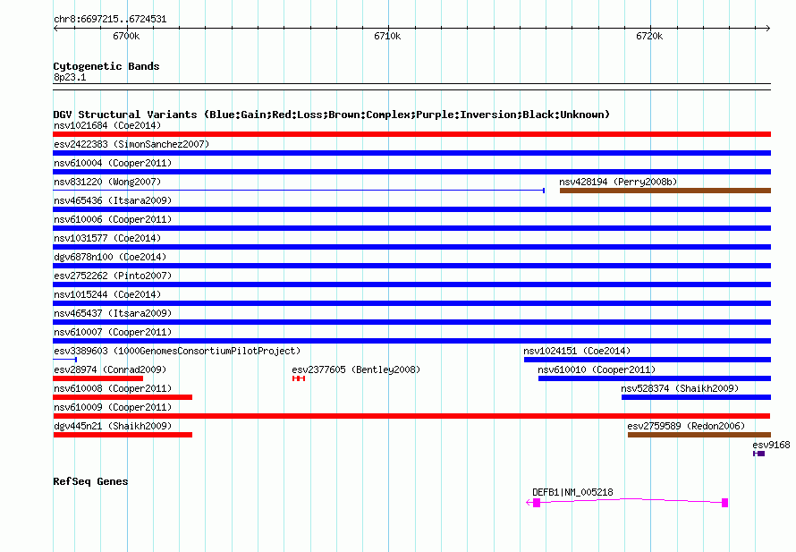Click the blue nsv1024151 (Coe2014) bar

click(x=648, y=360)
